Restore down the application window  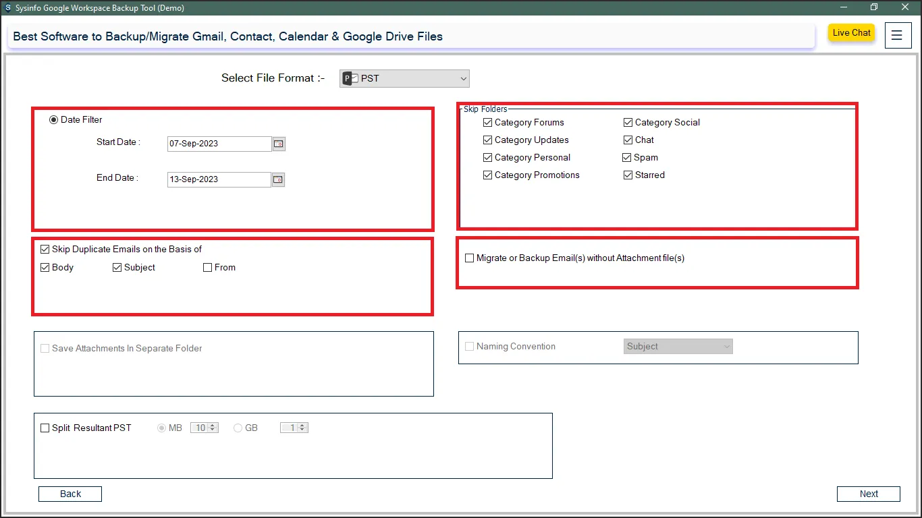click(874, 7)
